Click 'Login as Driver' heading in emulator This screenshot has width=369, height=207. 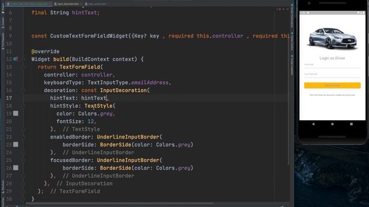pyautogui.click(x=332, y=58)
